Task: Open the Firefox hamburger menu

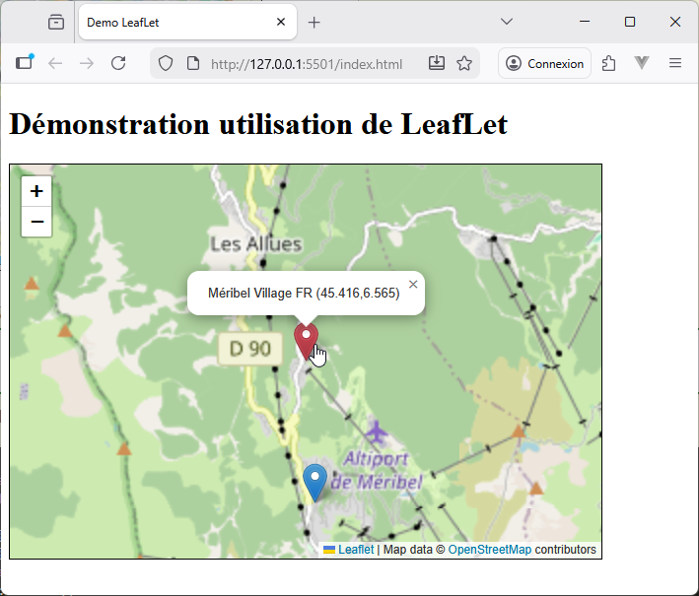Action: tap(675, 63)
